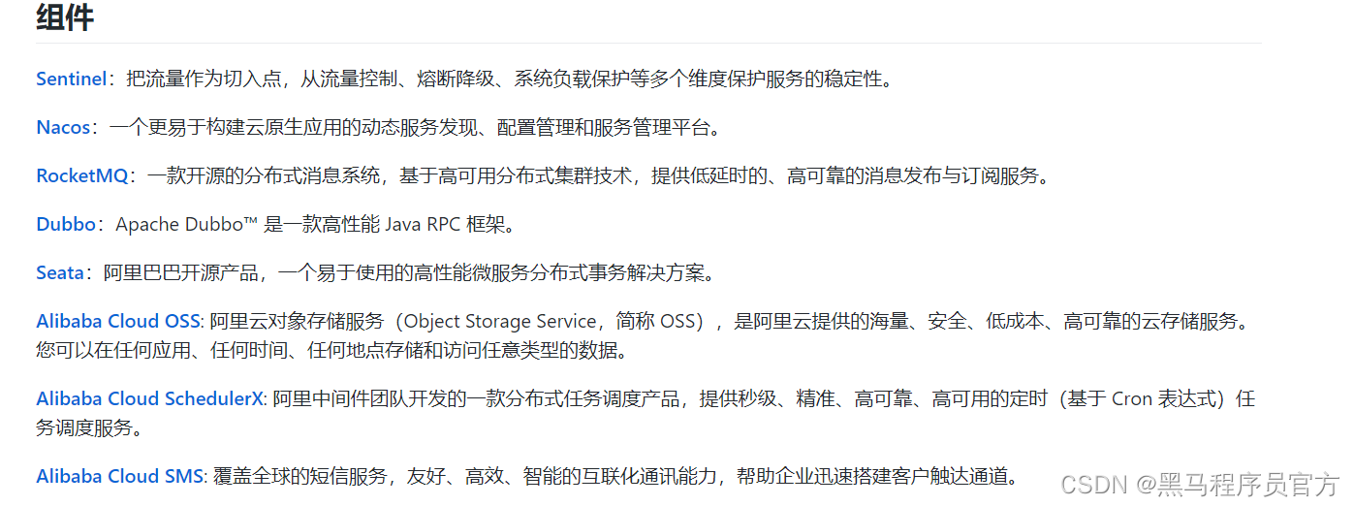Viewport: 1354px width, 506px height.
Task: Open the Sentinel component link
Action: click(x=71, y=79)
